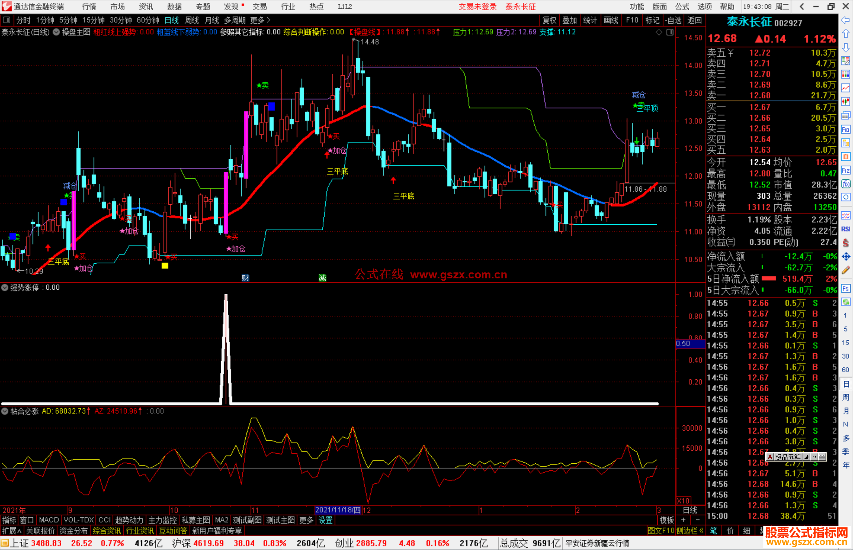This screenshot has height=550, width=853.
Task: Switch to 30-minute period in right sidebar
Action: click(845, 356)
